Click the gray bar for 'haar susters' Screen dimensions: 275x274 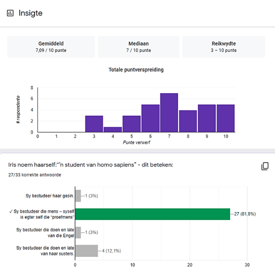pyautogui.click(x=86, y=251)
